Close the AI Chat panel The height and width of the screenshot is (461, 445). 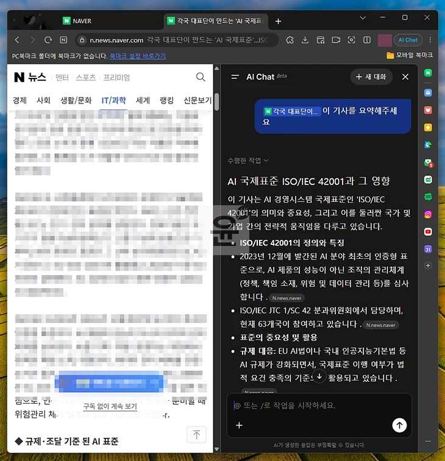[x=405, y=77]
